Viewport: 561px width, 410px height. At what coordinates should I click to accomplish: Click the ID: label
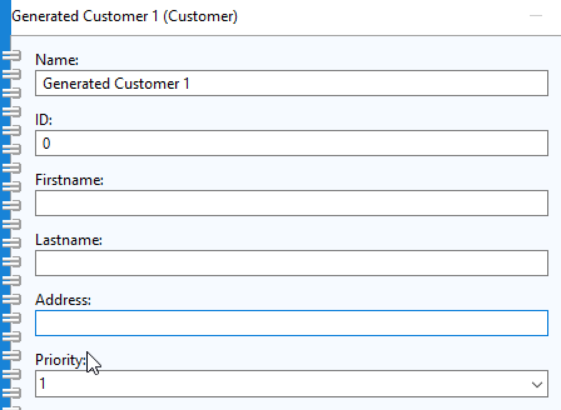tap(44, 119)
